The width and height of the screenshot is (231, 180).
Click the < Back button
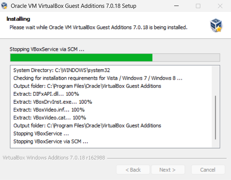[x=133, y=170]
